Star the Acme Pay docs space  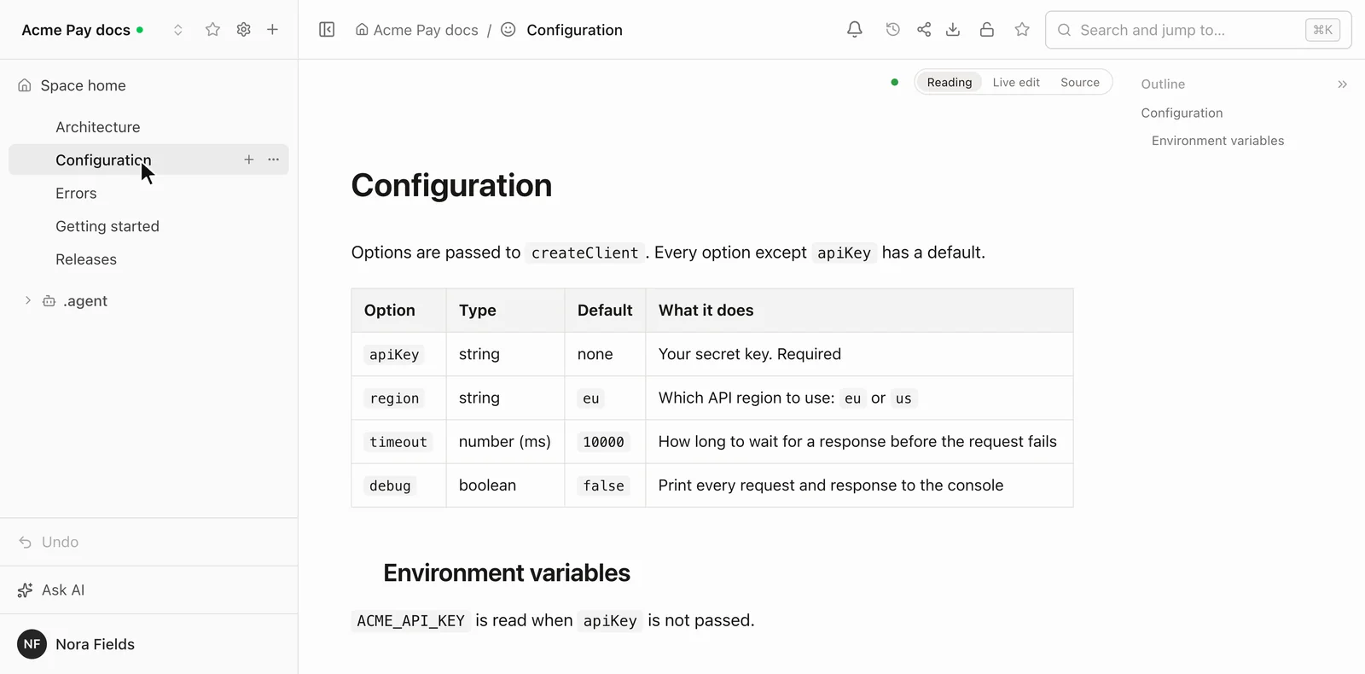(212, 30)
